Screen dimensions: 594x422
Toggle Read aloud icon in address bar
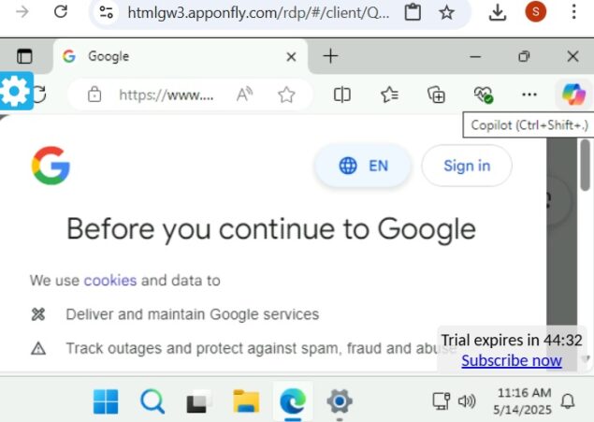tap(245, 95)
